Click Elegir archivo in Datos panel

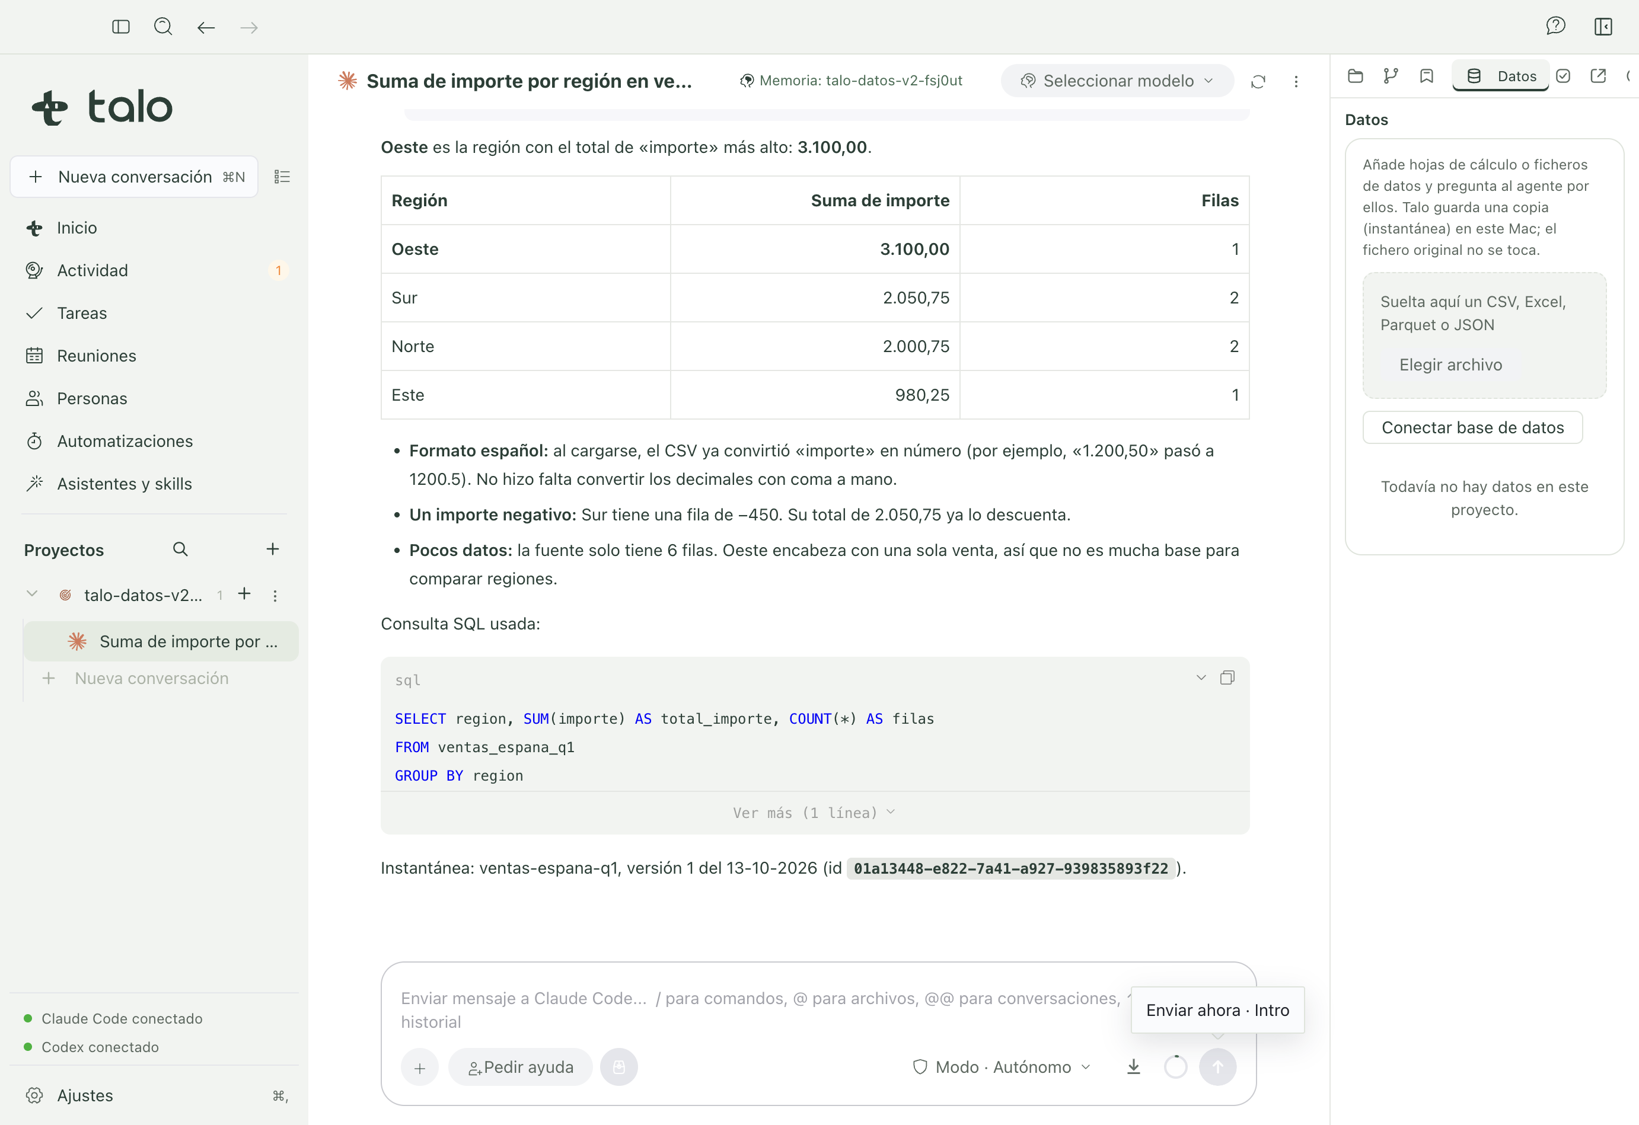click(1450, 365)
